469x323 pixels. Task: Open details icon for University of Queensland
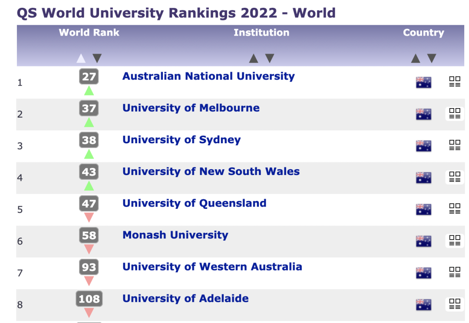click(x=455, y=209)
